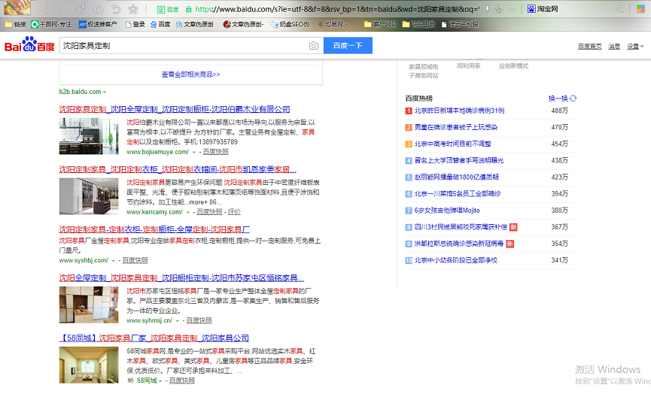This screenshot has height=394, width=651.
Task: Expand the address bar history dropdown arrow
Action: pos(512,9)
